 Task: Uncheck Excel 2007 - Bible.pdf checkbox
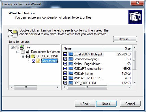pos(65,54)
